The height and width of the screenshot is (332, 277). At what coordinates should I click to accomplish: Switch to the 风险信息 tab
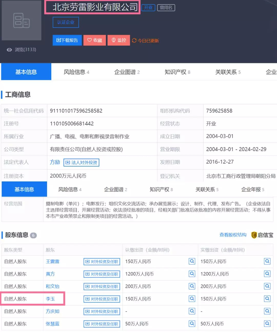(x=76, y=72)
